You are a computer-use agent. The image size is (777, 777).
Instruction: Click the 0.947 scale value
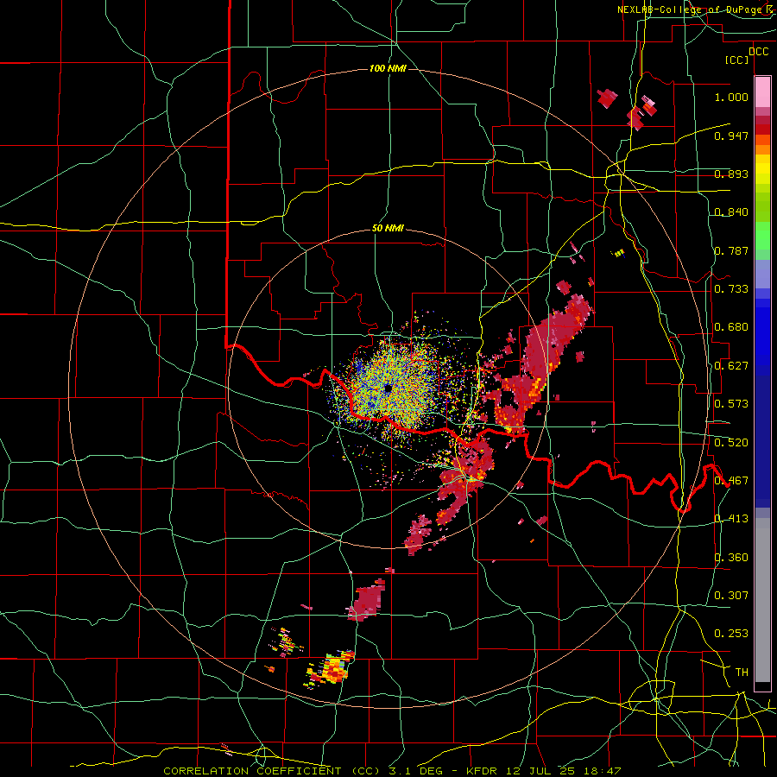tap(731, 136)
